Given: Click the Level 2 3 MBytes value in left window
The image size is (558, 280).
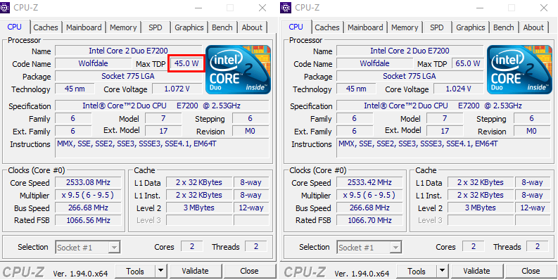Looking at the screenshot, I should 199,208.
